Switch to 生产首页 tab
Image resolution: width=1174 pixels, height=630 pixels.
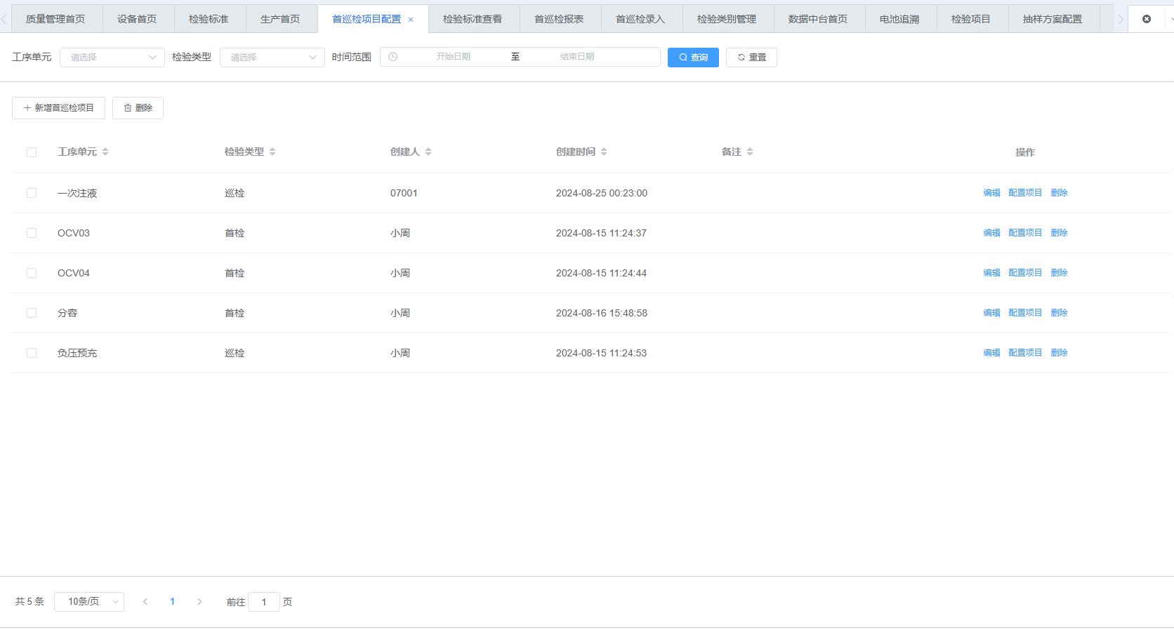coord(280,19)
